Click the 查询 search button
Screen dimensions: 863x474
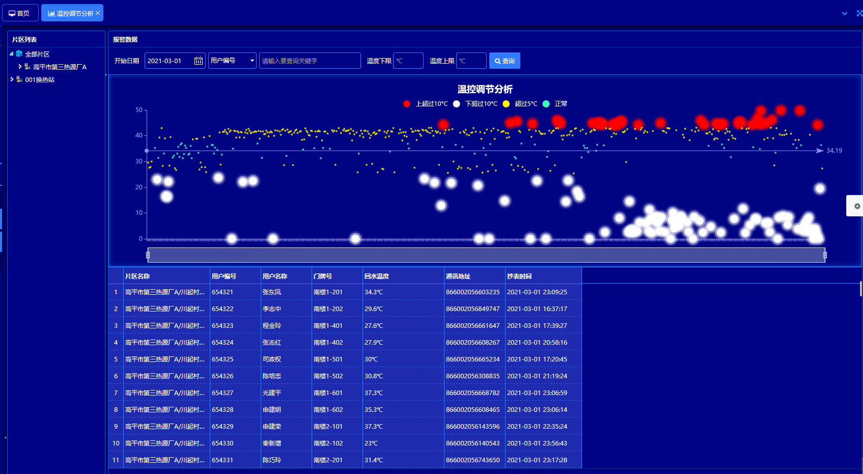point(504,61)
